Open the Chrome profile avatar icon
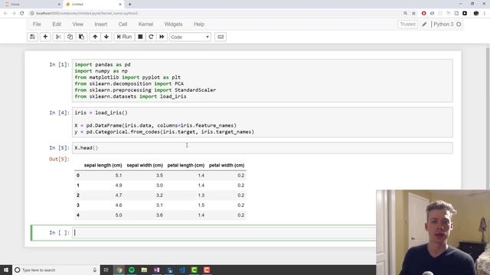Image resolution: width=490 pixels, height=275 pixels. click(x=476, y=13)
